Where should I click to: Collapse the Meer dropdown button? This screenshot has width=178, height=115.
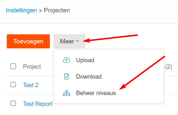[69, 41]
